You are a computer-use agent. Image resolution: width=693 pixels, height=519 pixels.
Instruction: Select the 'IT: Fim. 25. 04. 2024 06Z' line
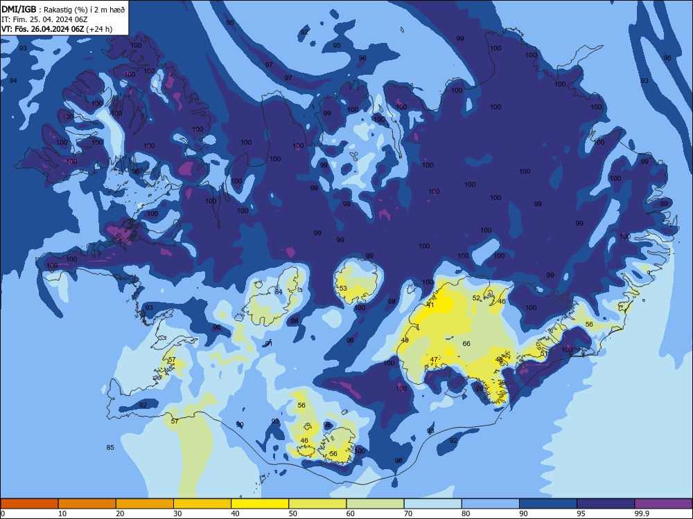(x=44, y=19)
